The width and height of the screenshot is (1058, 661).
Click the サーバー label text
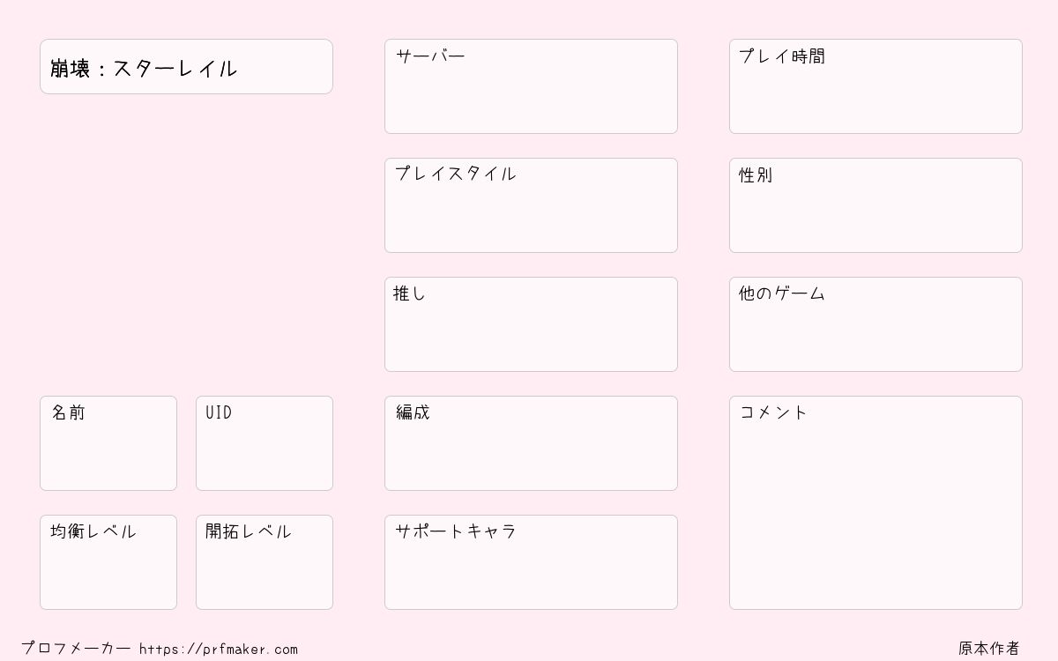click(430, 56)
